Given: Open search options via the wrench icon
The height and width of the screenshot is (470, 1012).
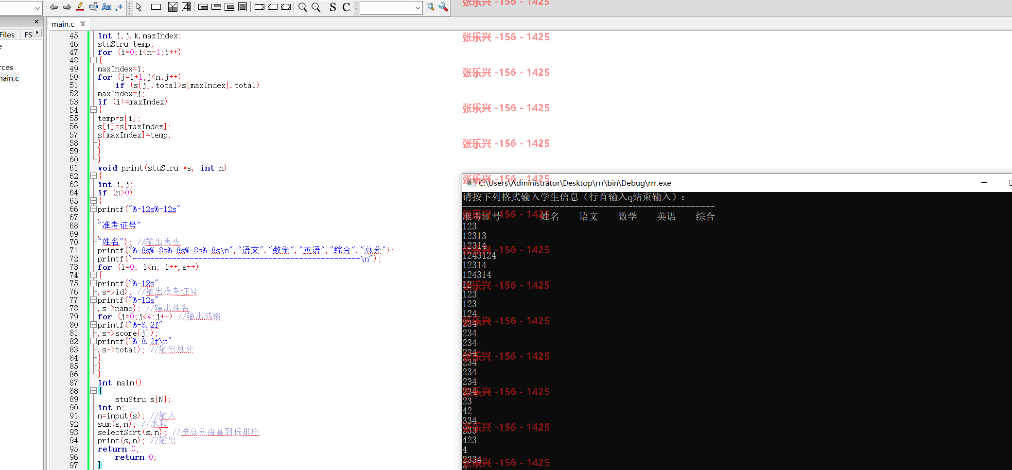Looking at the screenshot, I should [443, 7].
